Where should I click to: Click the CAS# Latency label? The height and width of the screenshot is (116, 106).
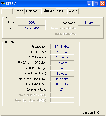[x=36, y=57]
